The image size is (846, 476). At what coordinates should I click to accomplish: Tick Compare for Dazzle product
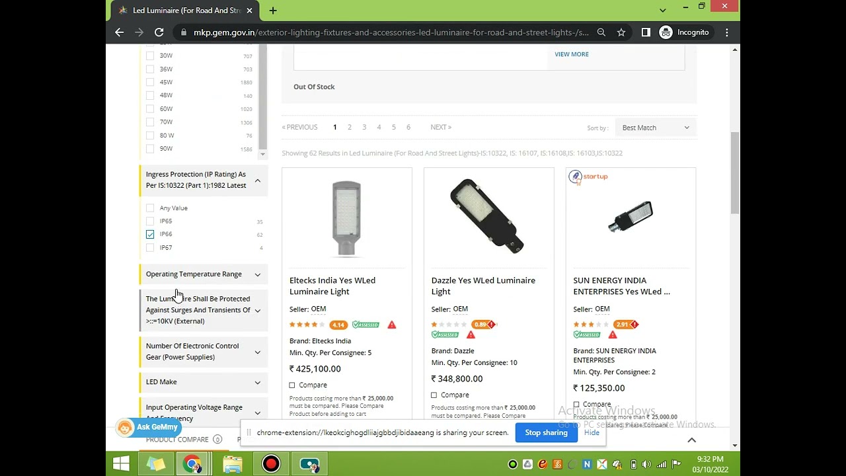[x=434, y=395]
